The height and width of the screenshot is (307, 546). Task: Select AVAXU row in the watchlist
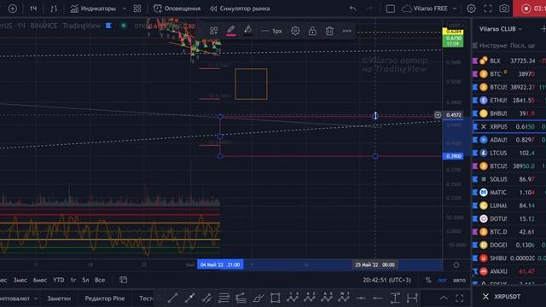point(509,271)
